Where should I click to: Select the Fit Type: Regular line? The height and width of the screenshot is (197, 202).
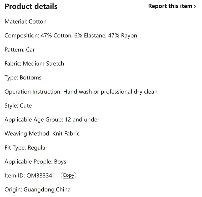pos(26,148)
